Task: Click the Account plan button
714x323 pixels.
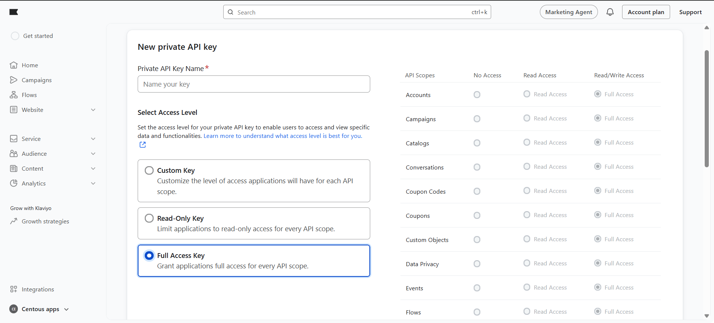Action: pos(646,12)
